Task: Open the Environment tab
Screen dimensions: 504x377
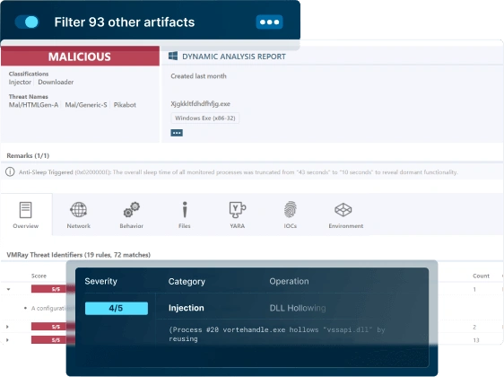Action: point(346,215)
